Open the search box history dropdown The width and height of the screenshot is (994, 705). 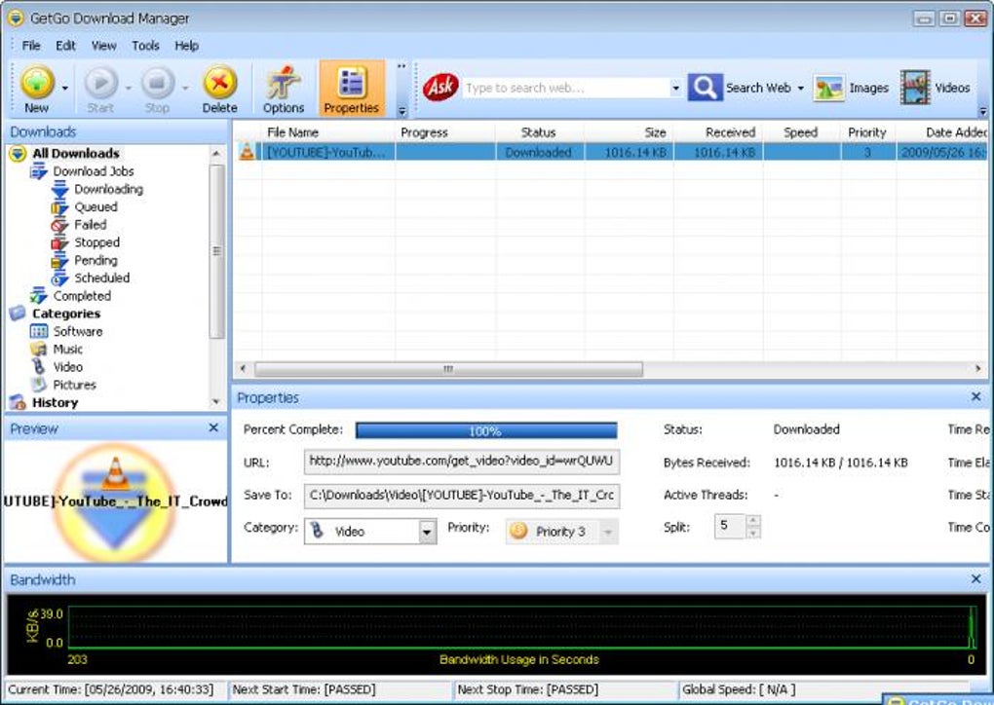pos(675,88)
